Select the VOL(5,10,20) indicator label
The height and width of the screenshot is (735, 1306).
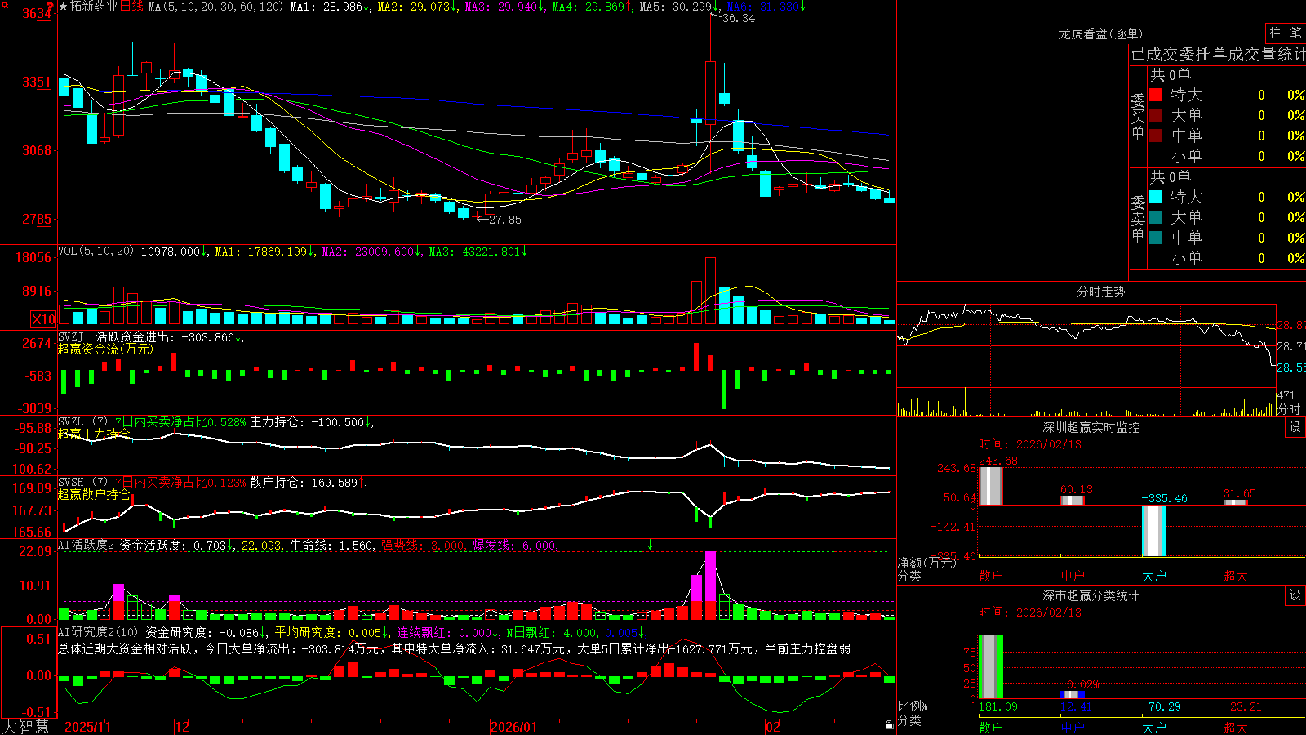[96, 252]
